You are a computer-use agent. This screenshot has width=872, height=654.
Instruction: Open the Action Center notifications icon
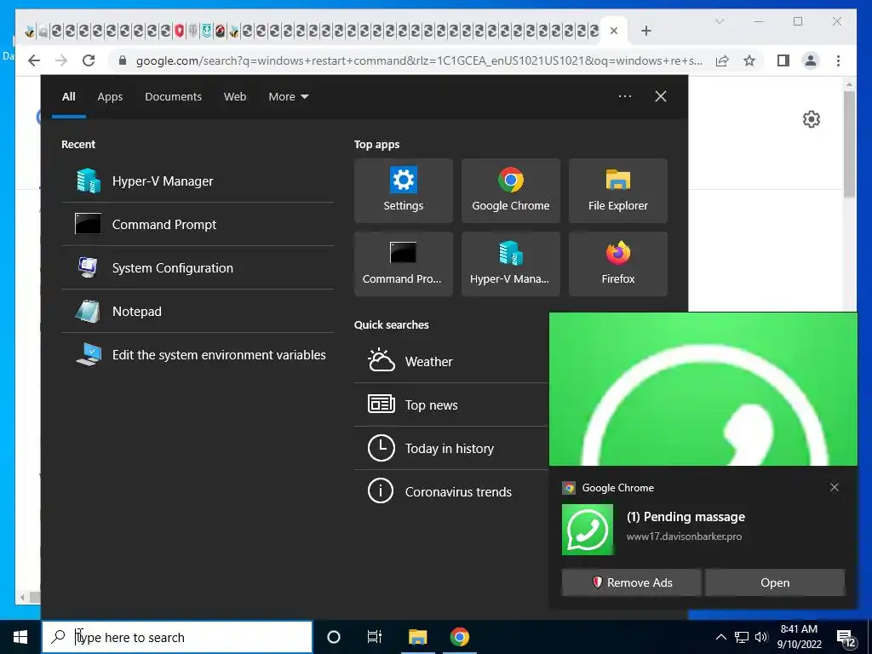pos(846,639)
